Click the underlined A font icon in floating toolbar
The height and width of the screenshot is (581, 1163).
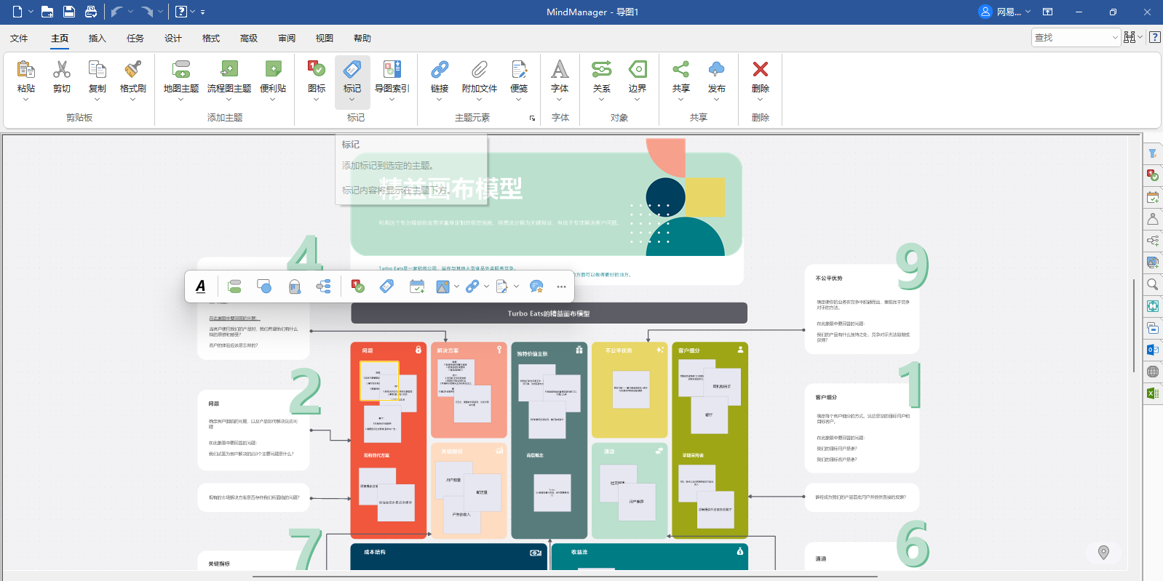(x=201, y=287)
